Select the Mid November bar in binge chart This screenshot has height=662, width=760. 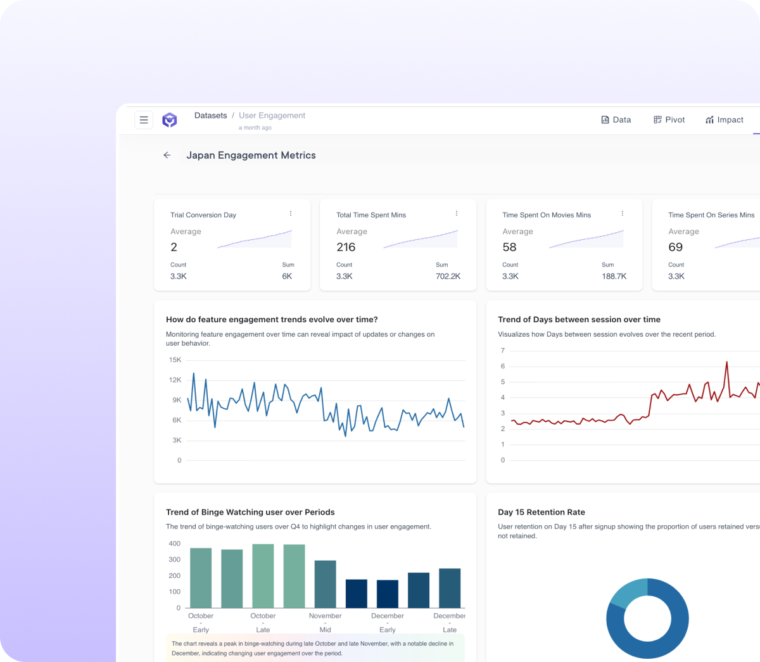tap(325, 584)
